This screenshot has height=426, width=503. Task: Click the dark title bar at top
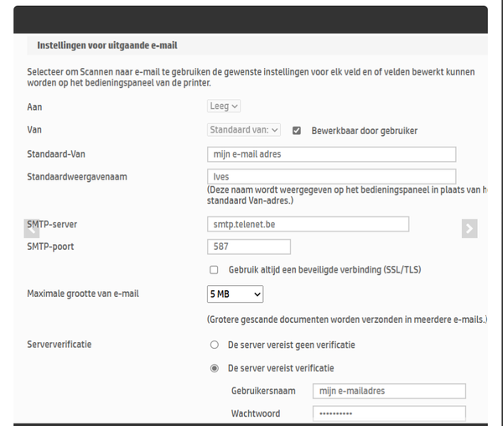[251, 18]
